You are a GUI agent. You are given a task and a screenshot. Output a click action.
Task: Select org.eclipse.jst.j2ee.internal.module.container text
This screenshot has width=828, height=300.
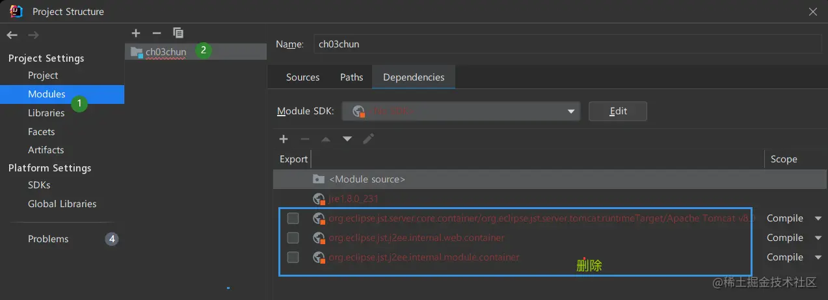424,257
